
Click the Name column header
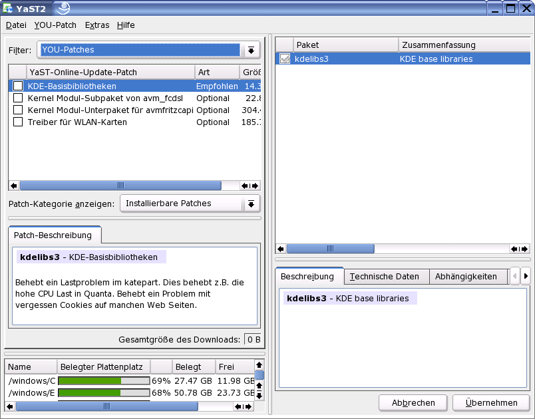(31, 367)
